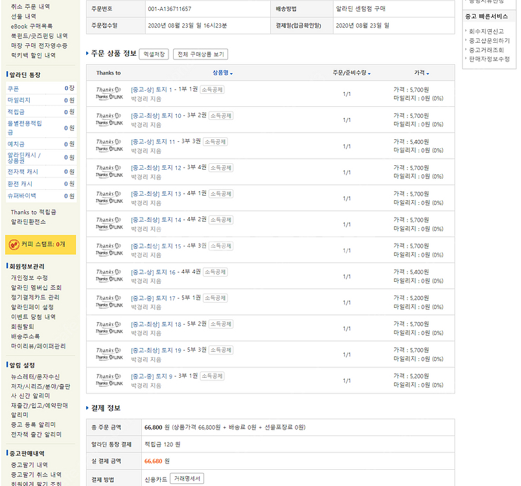Image resolution: width=521 pixels, height=486 pixels.
Task: Open 판매자정보수정 in right panel
Action: point(489,59)
